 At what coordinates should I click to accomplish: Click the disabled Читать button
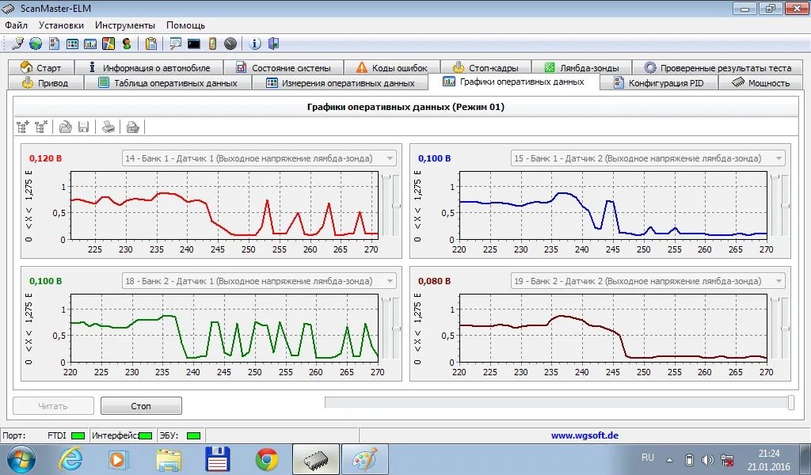[53, 406]
